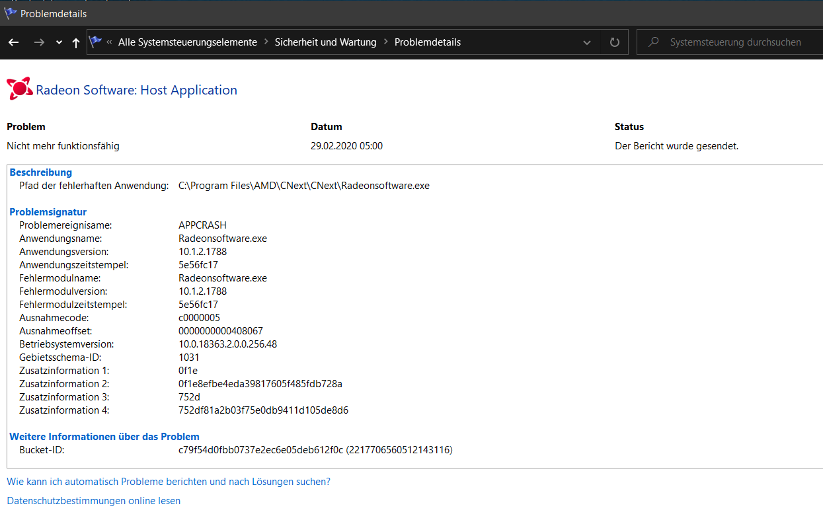Click the Radeon Software red application icon

tap(19, 89)
